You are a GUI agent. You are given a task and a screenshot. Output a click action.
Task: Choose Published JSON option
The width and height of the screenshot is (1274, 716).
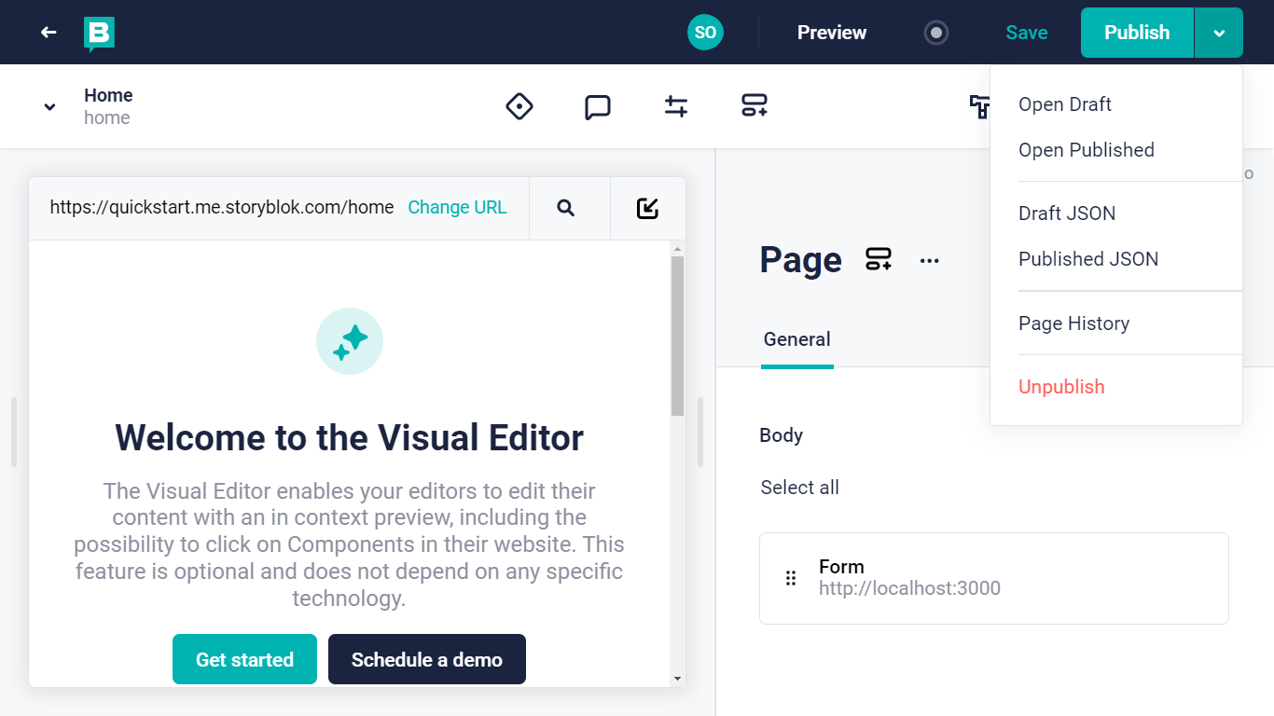coord(1088,259)
